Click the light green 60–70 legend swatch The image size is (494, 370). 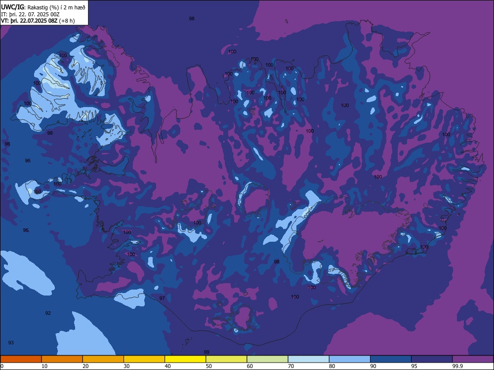click(x=267, y=359)
